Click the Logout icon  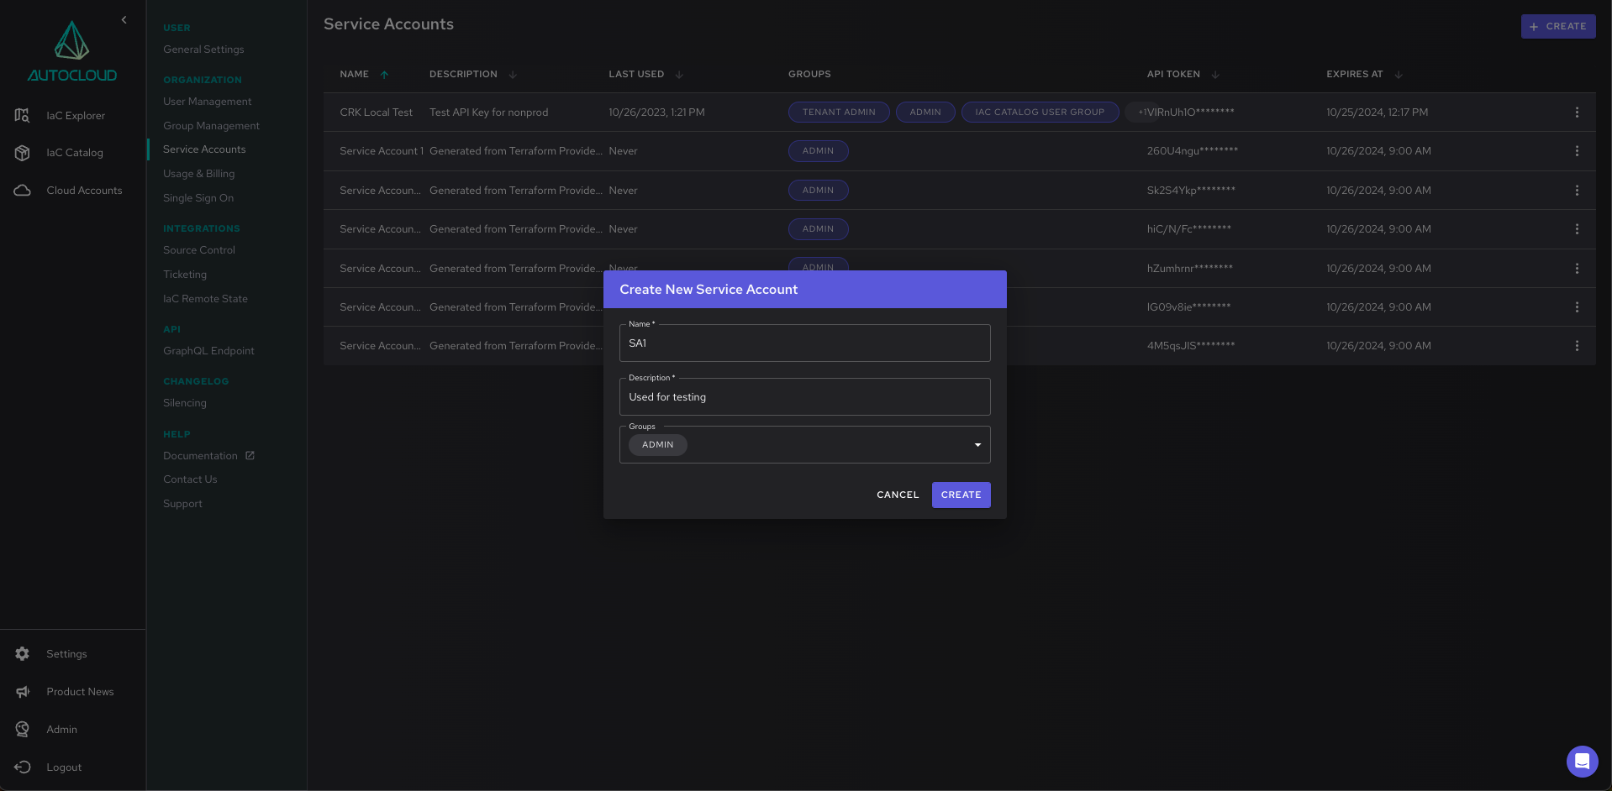pyautogui.click(x=23, y=767)
